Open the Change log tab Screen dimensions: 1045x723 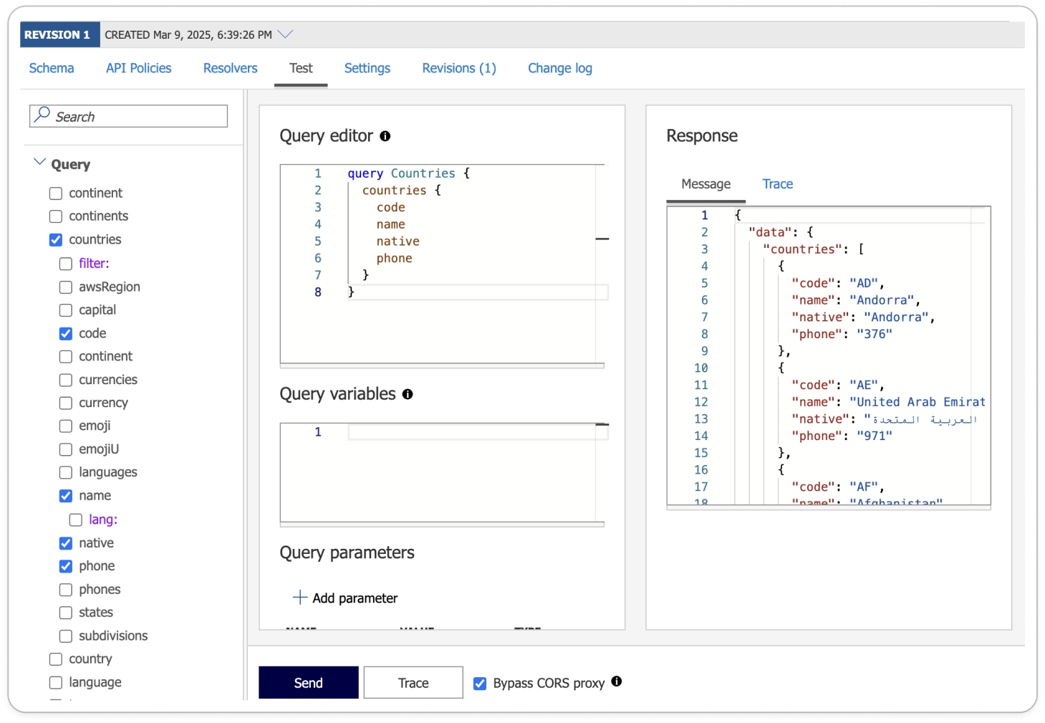click(559, 68)
